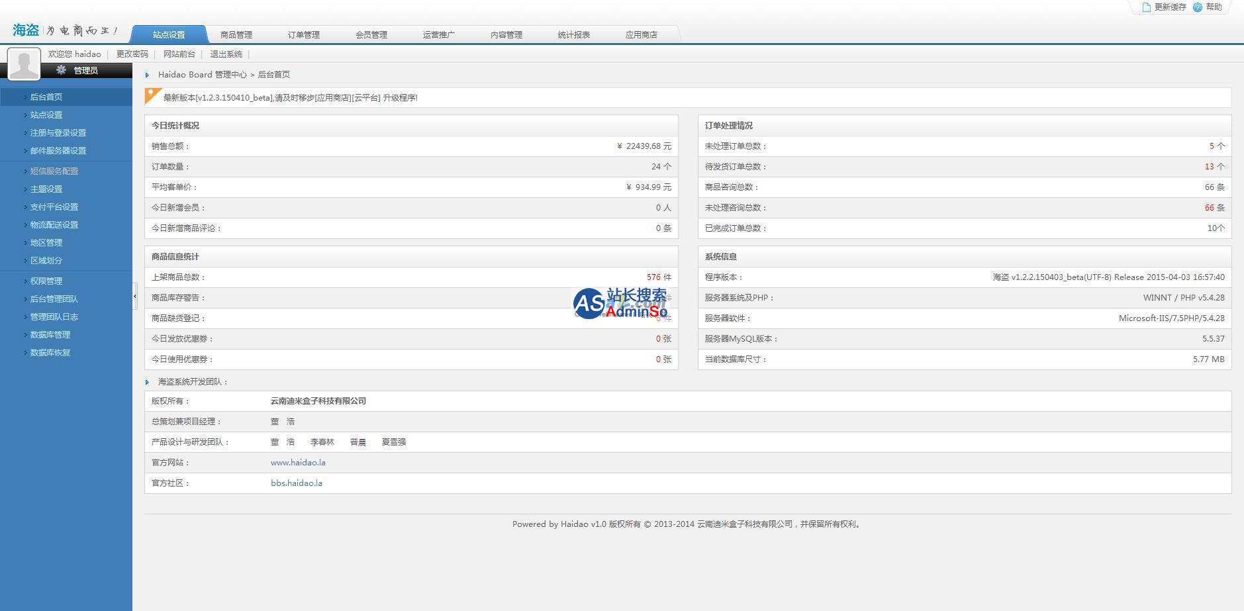Open 管理团队日志 in the sidebar
Viewport: 1244px width, 611px height.
tap(54, 317)
